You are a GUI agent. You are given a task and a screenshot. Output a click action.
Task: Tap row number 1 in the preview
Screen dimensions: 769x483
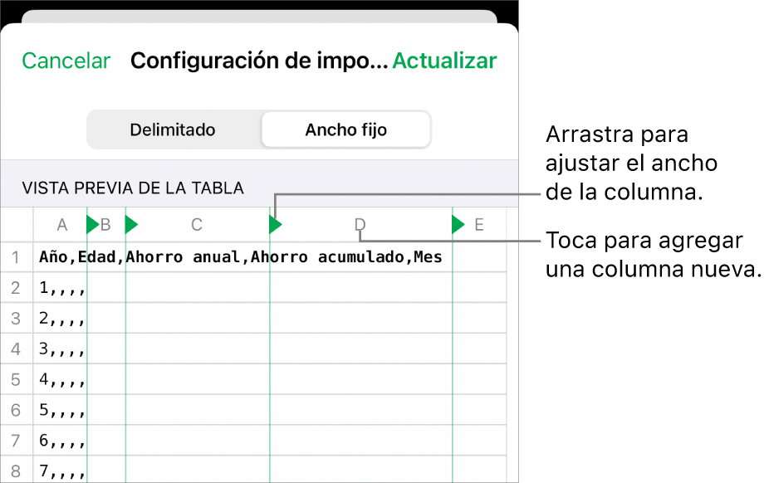pyautogui.click(x=17, y=257)
